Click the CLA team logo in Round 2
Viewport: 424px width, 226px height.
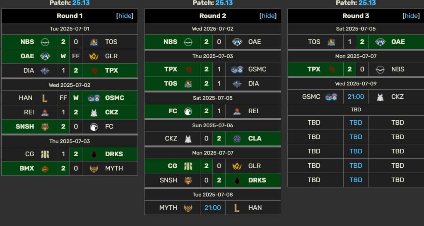click(237, 139)
